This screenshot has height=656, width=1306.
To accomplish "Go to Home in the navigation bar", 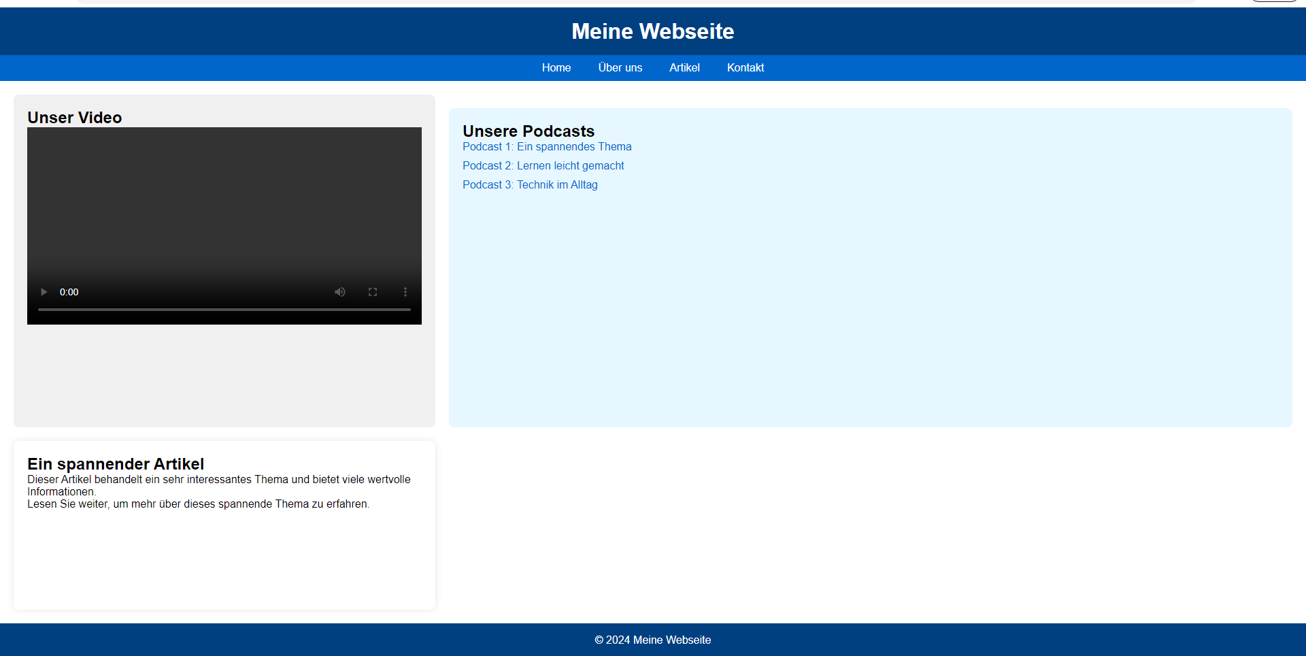I will pyautogui.click(x=556, y=68).
